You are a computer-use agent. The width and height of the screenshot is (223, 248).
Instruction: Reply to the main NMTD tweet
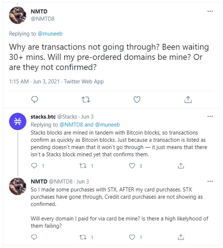[x=35, y=99]
